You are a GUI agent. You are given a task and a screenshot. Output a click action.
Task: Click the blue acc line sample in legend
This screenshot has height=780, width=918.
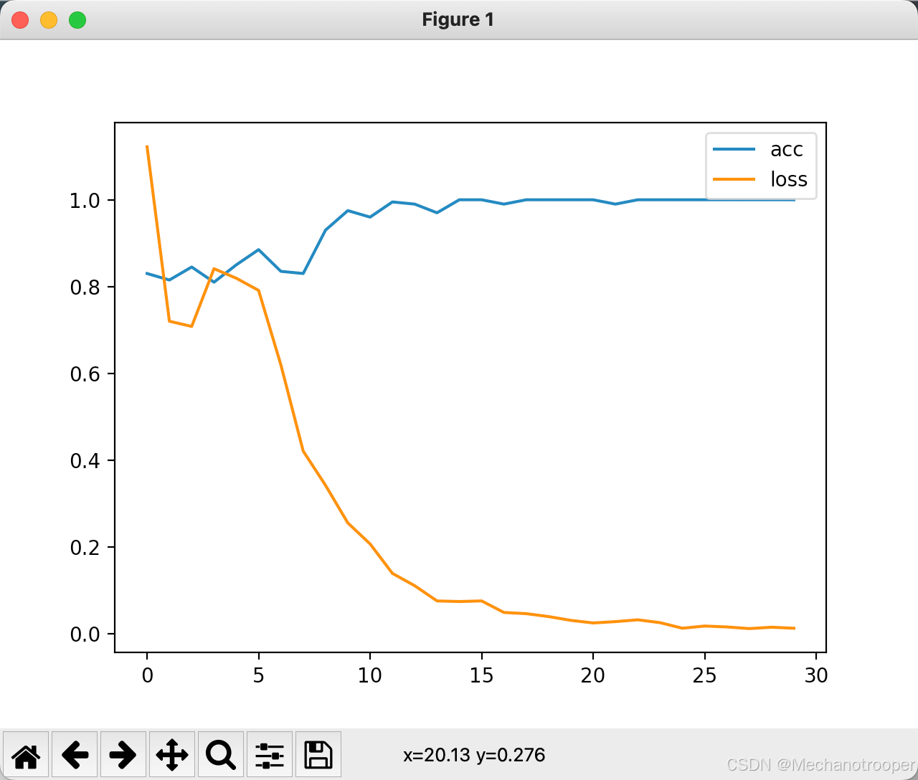pyautogui.click(x=734, y=149)
